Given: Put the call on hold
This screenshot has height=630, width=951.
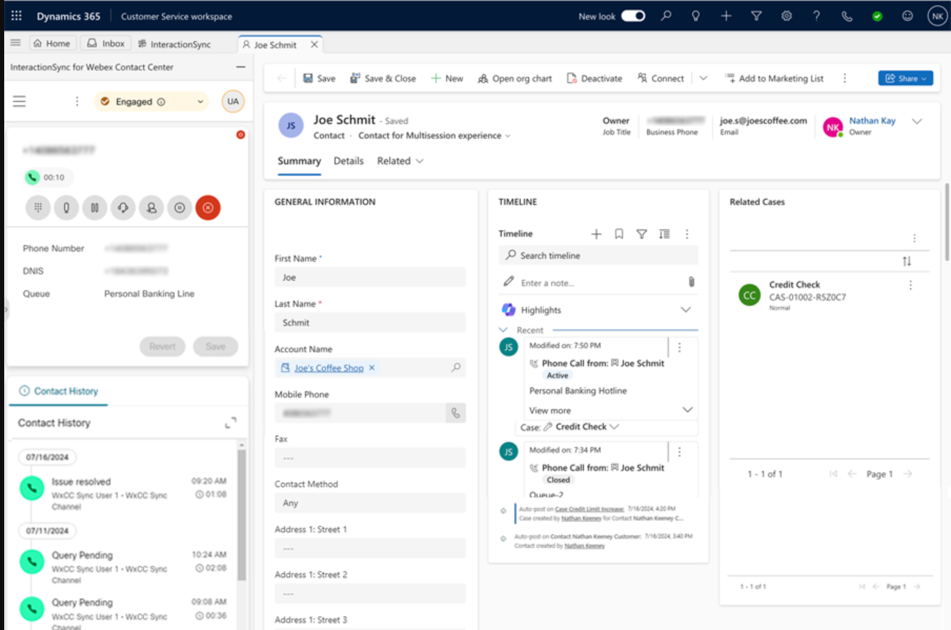Looking at the screenshot, I should [x=95, y=208].
